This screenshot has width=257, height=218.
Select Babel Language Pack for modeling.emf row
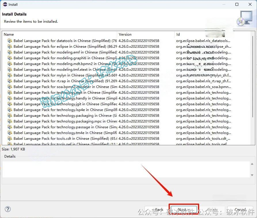coord(126,52)
